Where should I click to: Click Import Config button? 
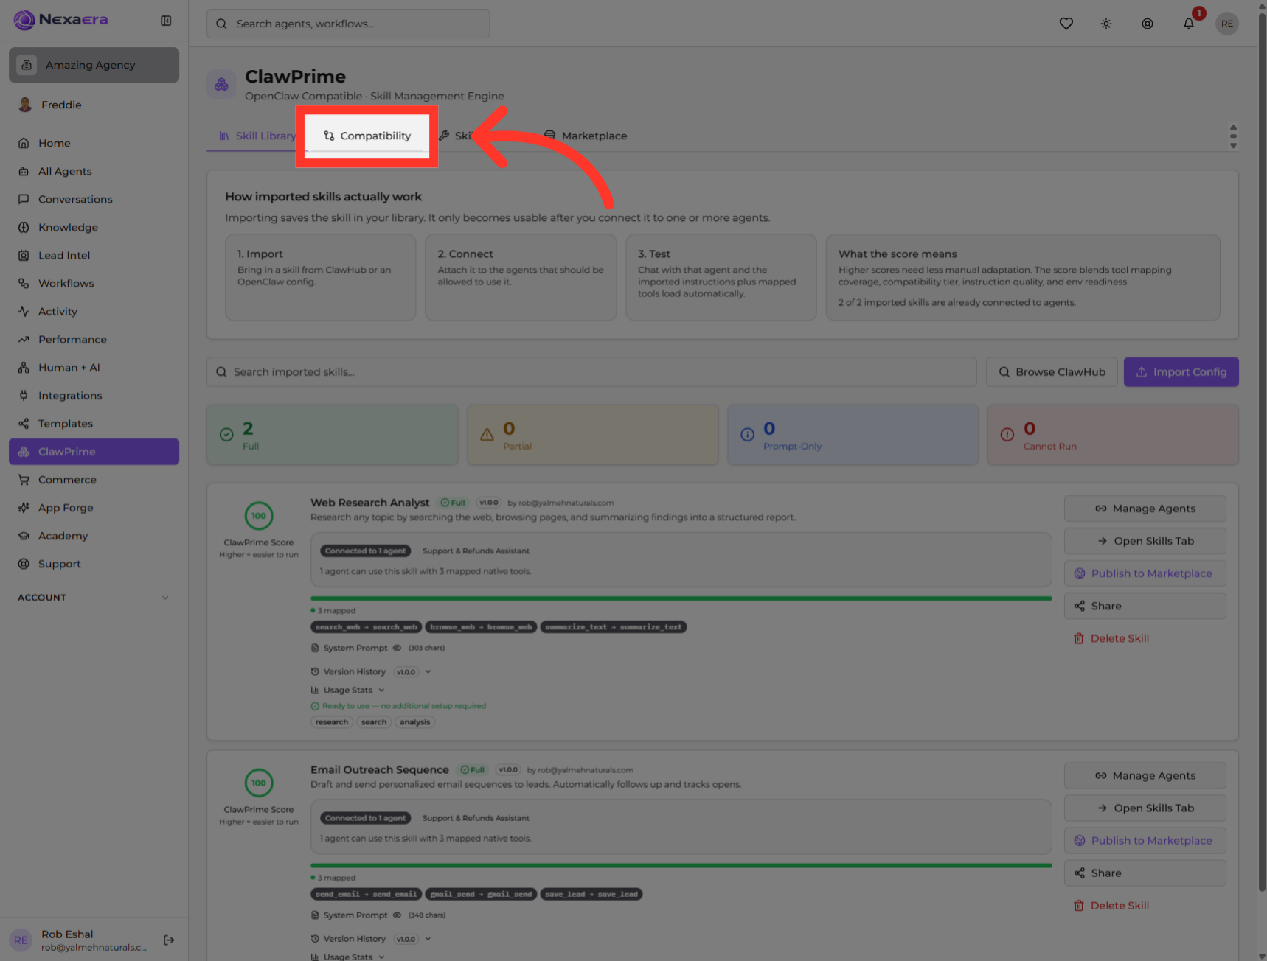click(1181, 372)
